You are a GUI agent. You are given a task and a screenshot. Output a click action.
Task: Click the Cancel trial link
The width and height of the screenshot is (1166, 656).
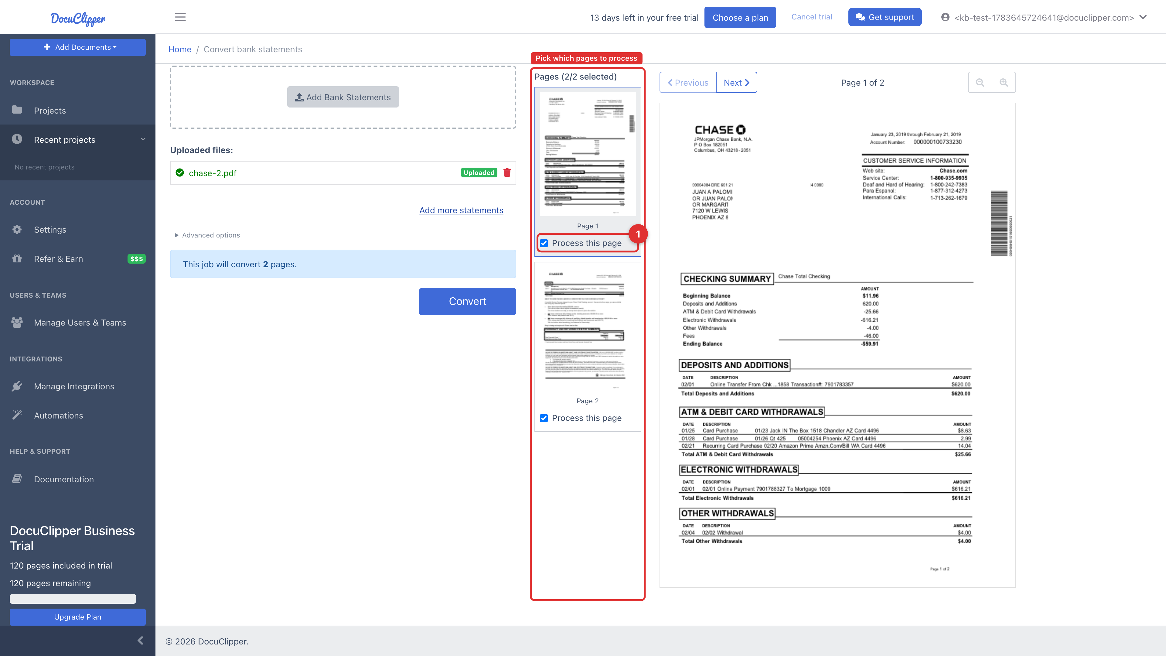click(812, 17)
